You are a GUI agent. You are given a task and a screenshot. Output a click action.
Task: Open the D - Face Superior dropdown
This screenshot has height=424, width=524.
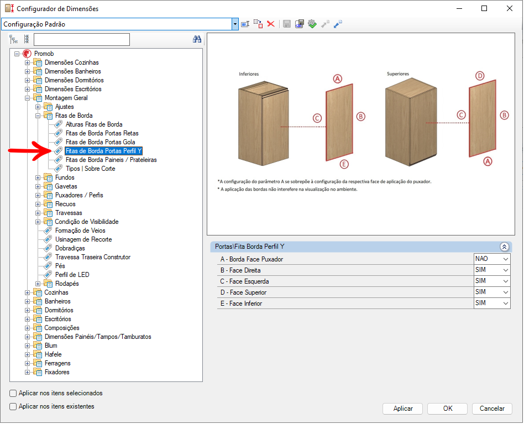[x=506, y=292]
